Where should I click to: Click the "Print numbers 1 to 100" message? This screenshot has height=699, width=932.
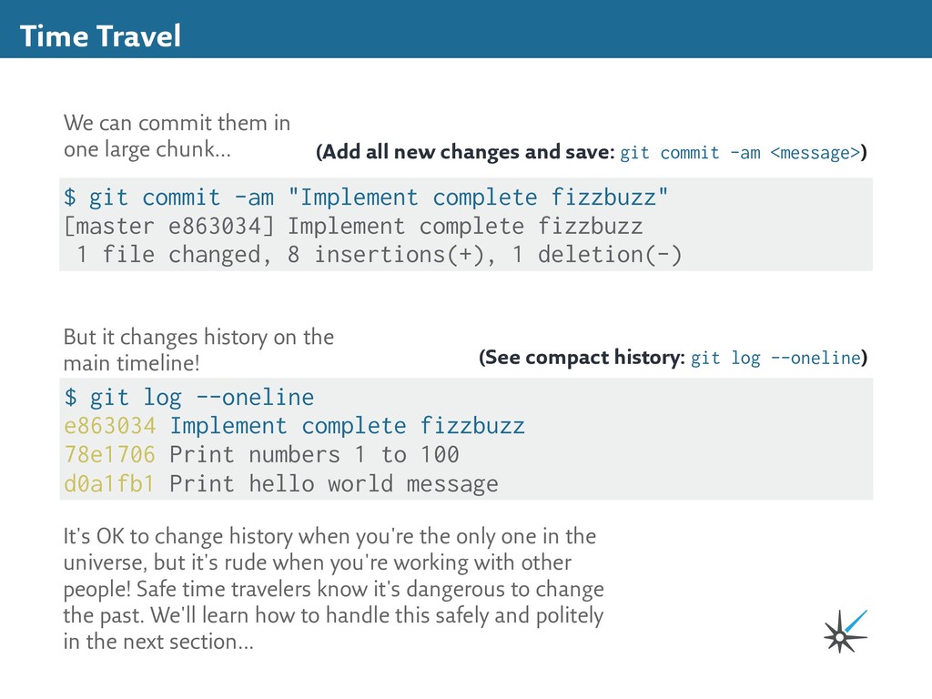(314, 454)
